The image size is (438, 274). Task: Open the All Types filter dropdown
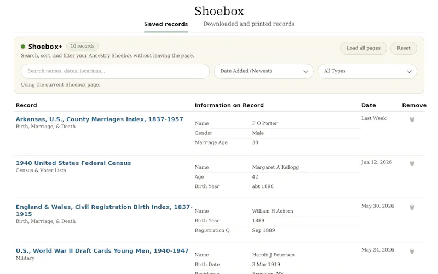coord(367,71)
